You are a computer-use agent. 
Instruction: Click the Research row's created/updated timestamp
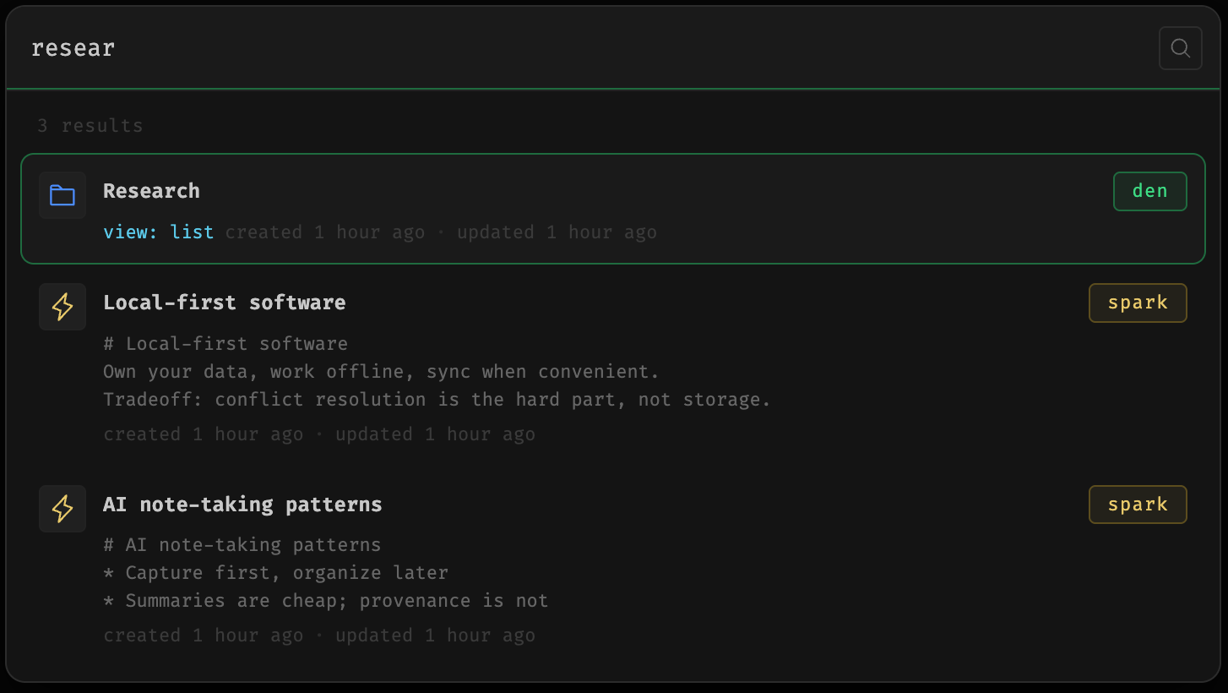click(441, 232)
